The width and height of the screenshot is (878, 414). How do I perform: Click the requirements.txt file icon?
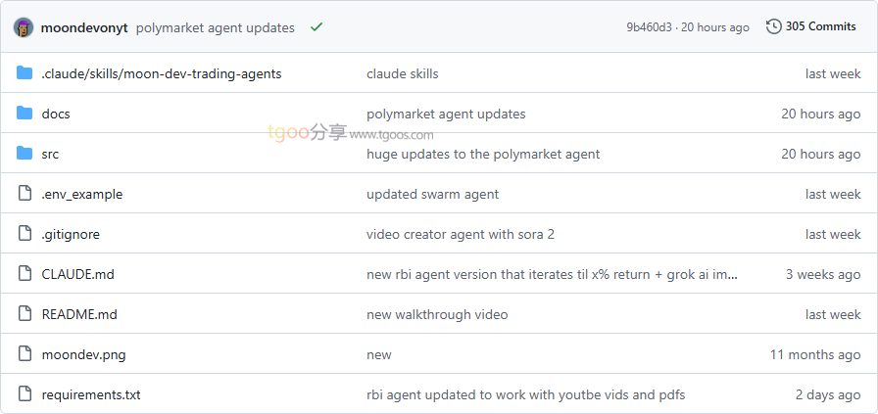(x=24, y=394)
